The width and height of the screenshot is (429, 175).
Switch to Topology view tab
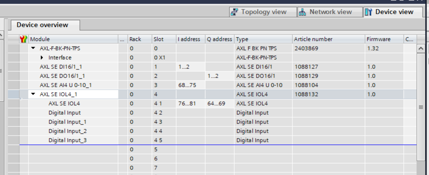click(x=263, y=12)
